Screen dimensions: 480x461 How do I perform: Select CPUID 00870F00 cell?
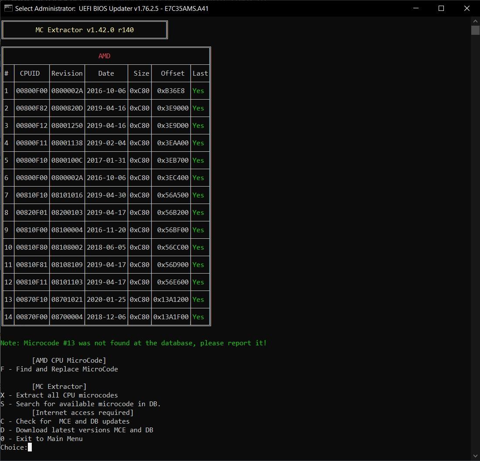click(32, 317)
